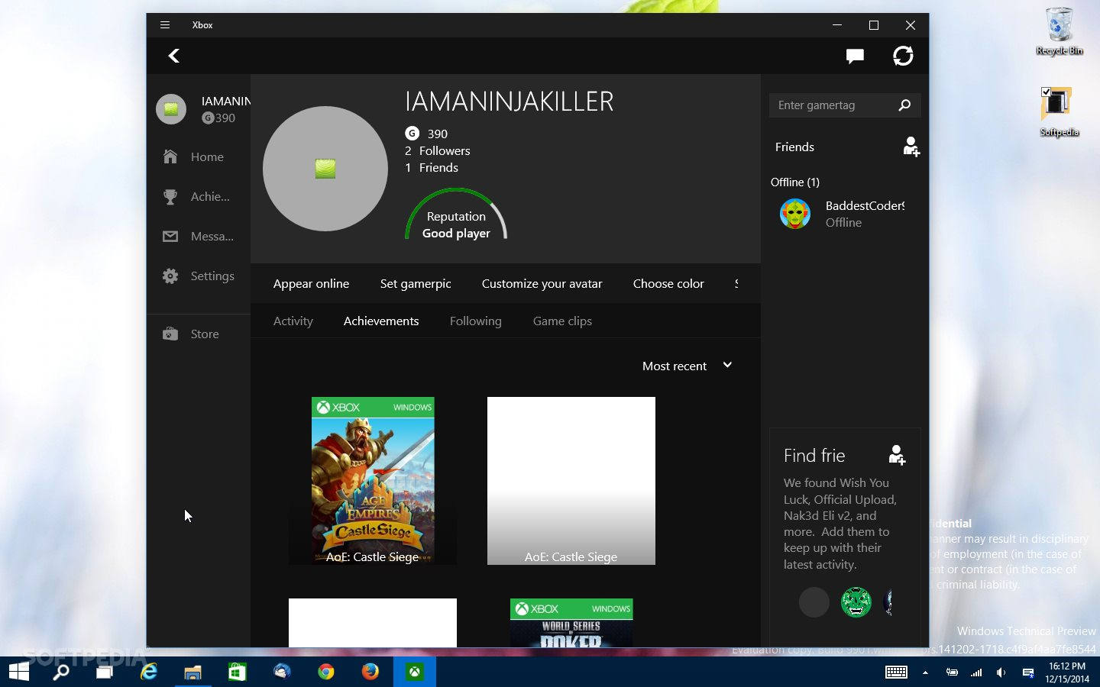This screenshot has width=1100, height=687.
Task: Switch to the Game clips tab
Action: click(562, 321)
